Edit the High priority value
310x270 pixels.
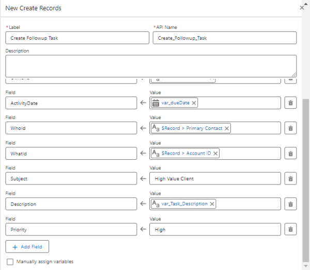[215, 229]
